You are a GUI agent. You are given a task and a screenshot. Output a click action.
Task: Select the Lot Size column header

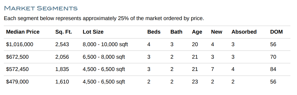93,32
